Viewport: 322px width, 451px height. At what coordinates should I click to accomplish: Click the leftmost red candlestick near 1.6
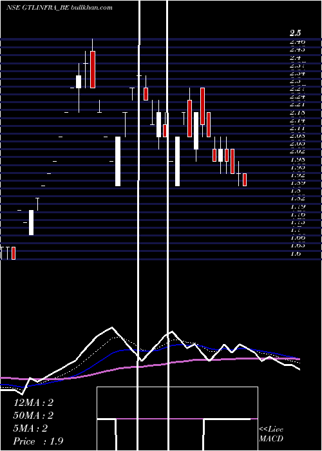pyautogui.click(x=14, y=253)
